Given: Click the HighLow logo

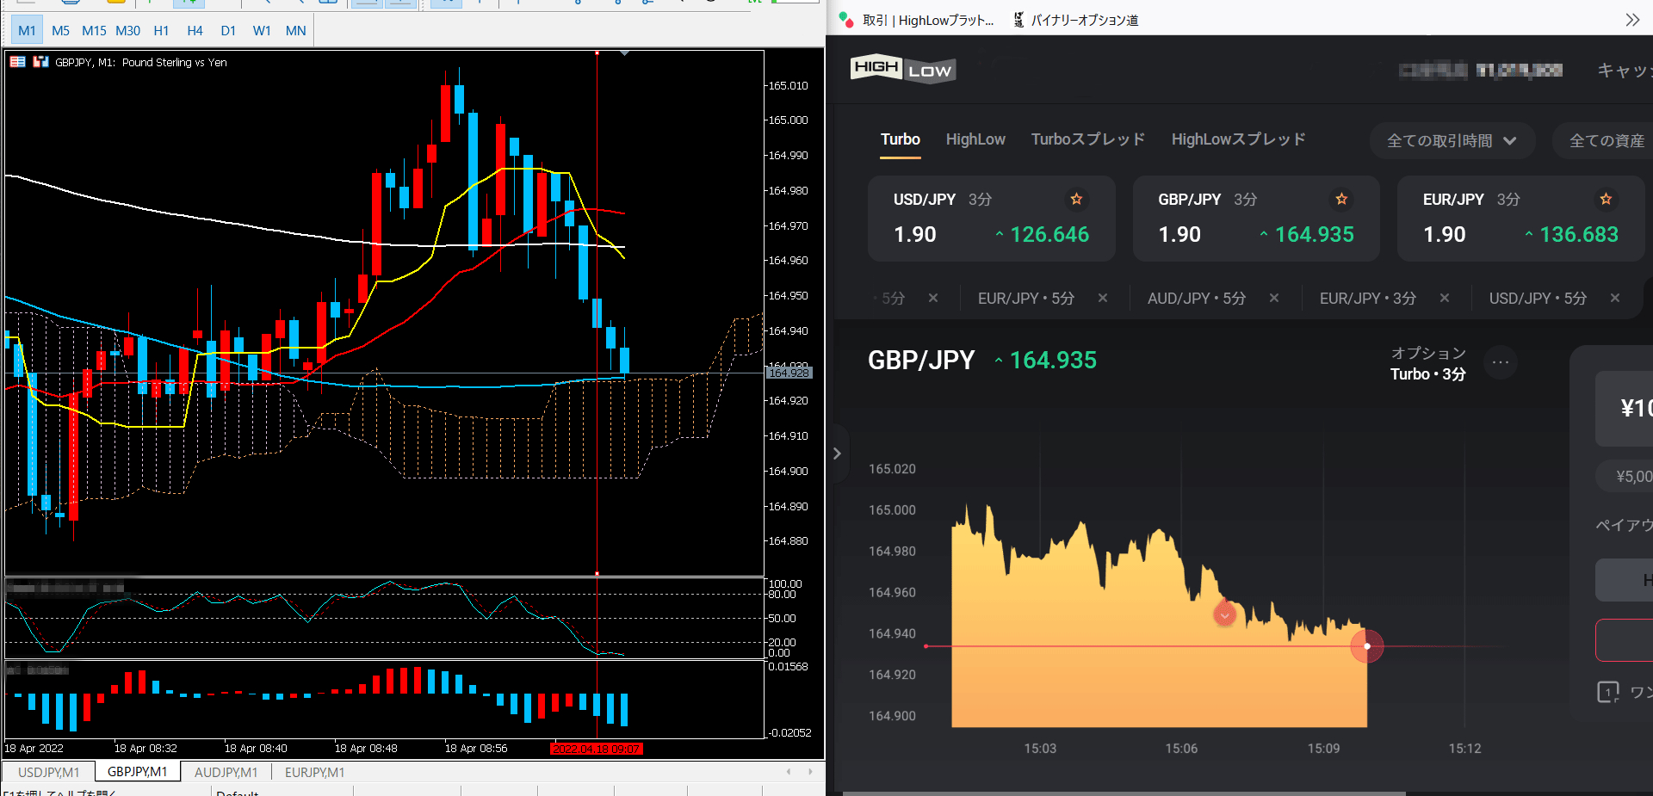Looking at the screenshot, I should (x=903, y=69).
